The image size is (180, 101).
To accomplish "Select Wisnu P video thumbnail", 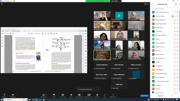I will [x=102, y=16].
